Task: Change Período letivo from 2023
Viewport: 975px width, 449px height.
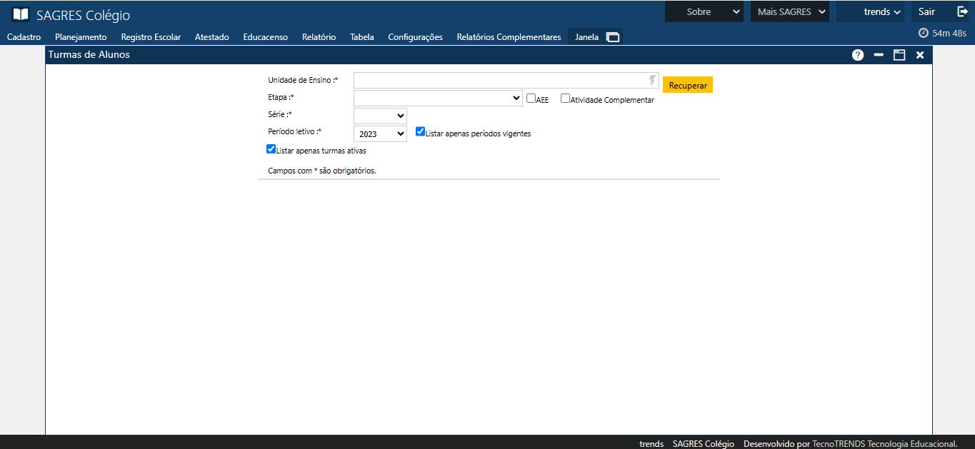Action: click(380, 134)
